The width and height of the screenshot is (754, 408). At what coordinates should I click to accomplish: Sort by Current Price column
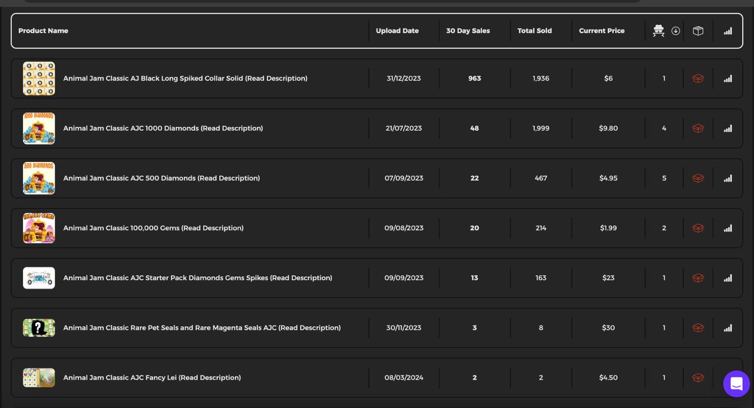(602, 31)
